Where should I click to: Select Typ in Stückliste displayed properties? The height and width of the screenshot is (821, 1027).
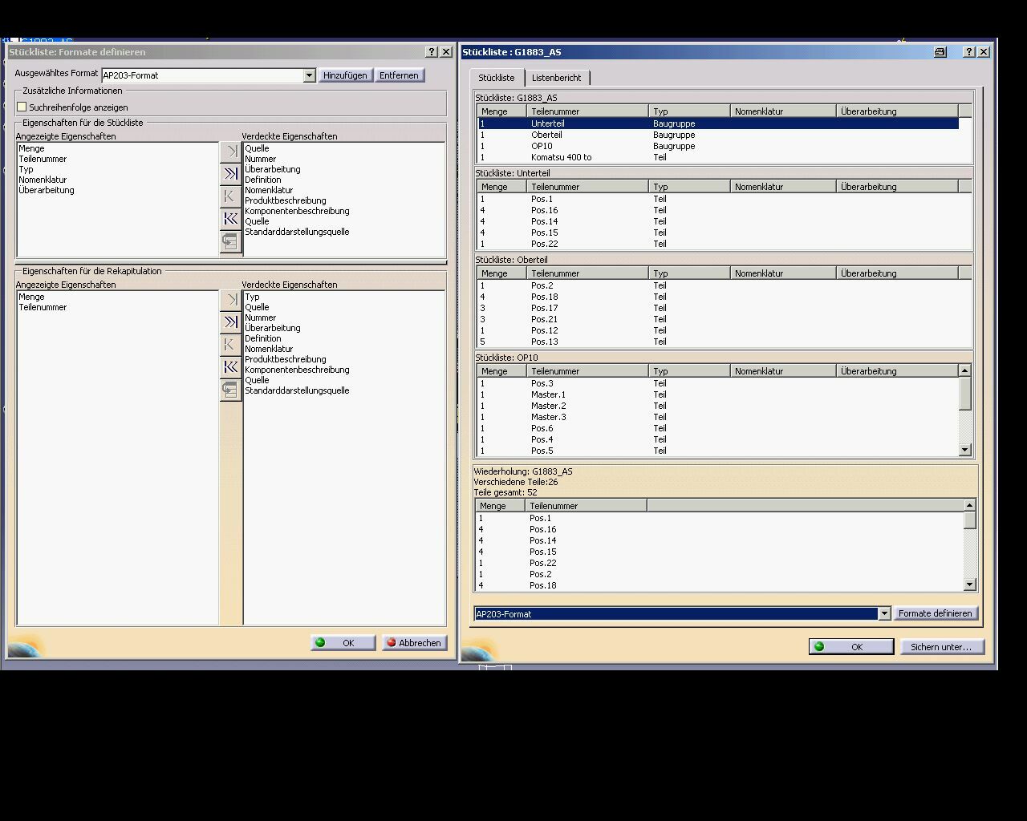(x=26, y=169)
